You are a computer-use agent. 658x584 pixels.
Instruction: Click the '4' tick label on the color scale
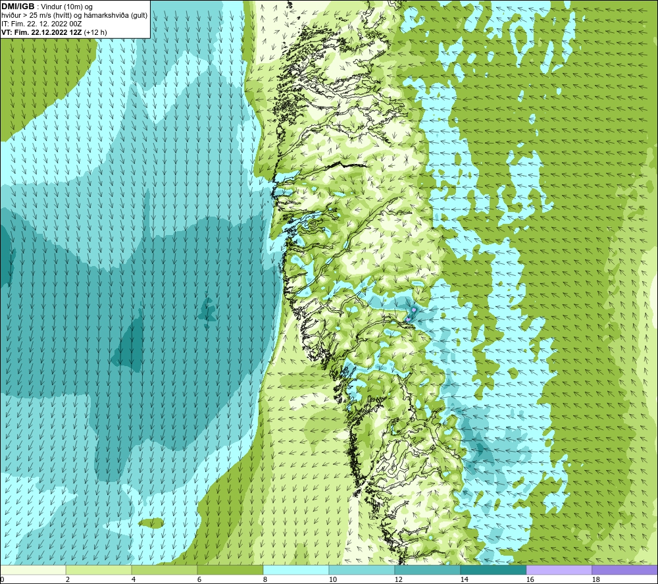(x=134, y=579)
